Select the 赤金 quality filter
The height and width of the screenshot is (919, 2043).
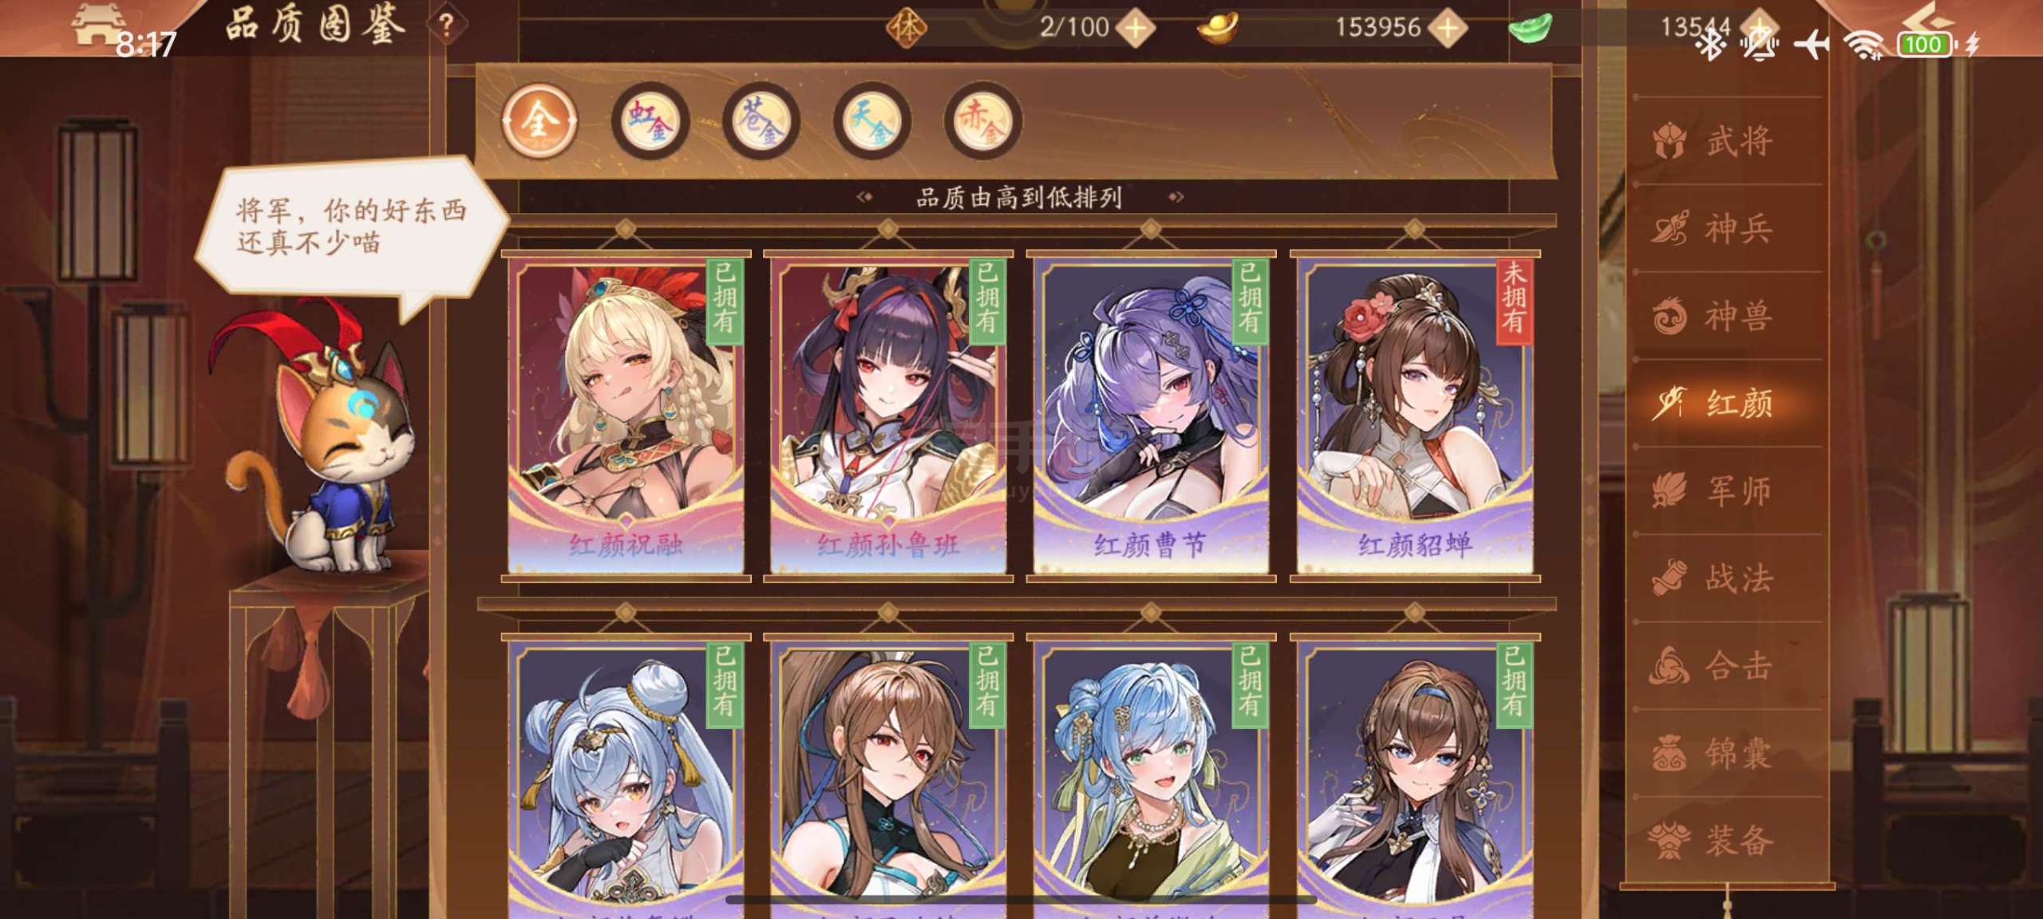pyautogui.click(x=983, y=120)
